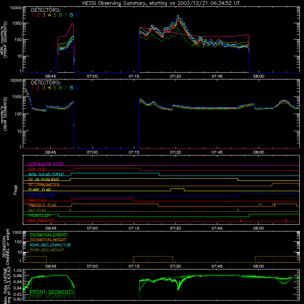The height and width of the screenshot is (304, 304).
Task: Click the HESSI Observing Summary title text
Action: click(161, 3)
